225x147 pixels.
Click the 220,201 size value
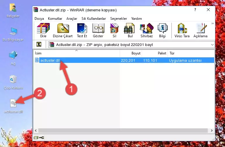(128, 60)
